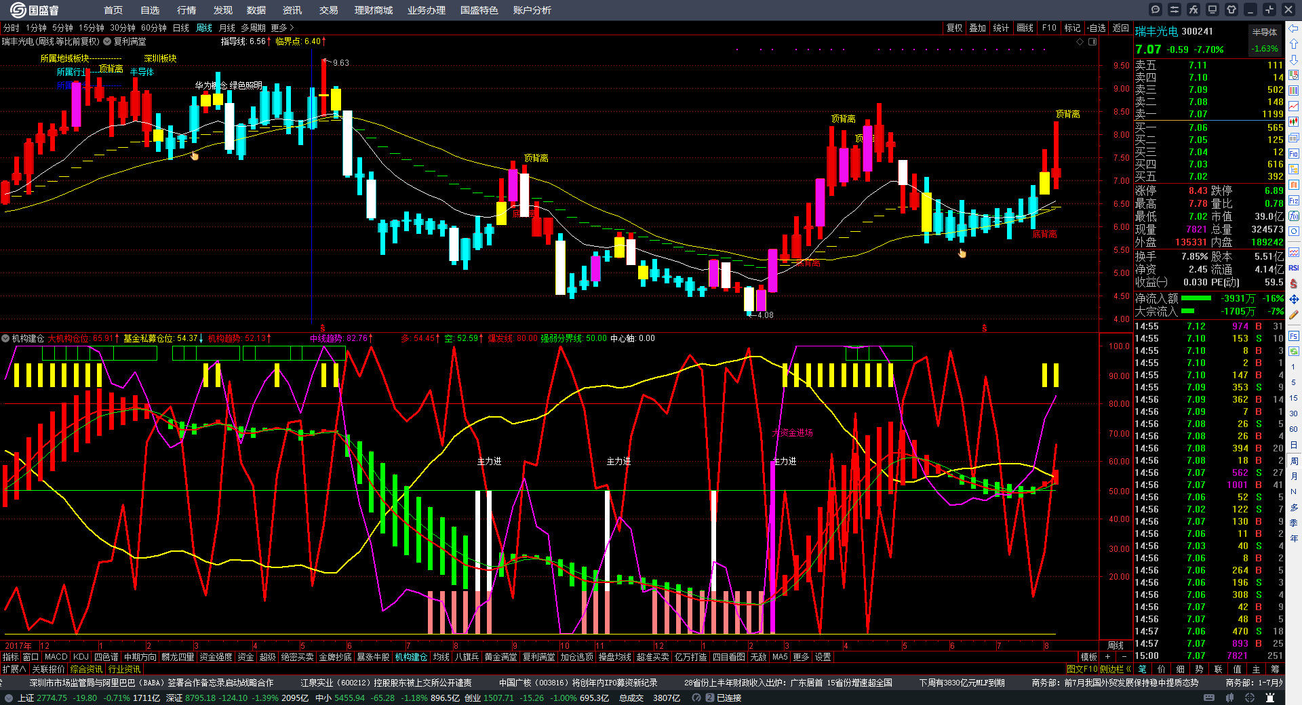Click the keyboard icon in status bar

tap(1209, 698)
